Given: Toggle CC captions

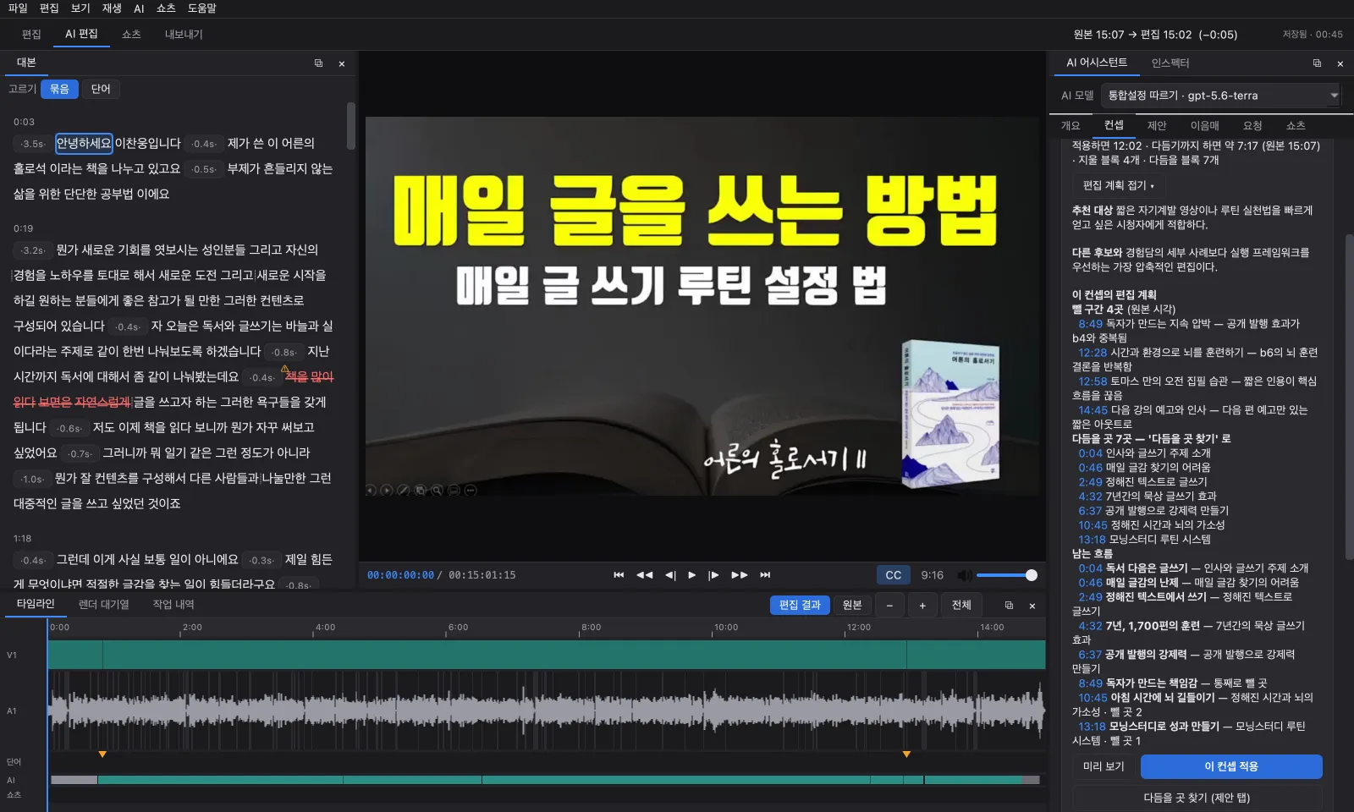Looking at the screenshot, I should click(x=894, y=575).
